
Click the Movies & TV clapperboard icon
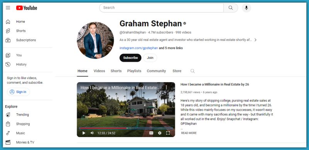click(8, 142)
